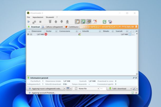
Task: Open the bottom-right tools wrench icon
Action: coord(134,89)
